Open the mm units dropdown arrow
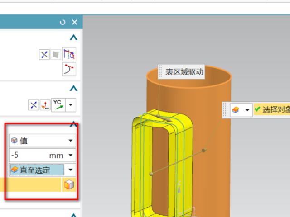290x217 pixels. pos(71,155)
